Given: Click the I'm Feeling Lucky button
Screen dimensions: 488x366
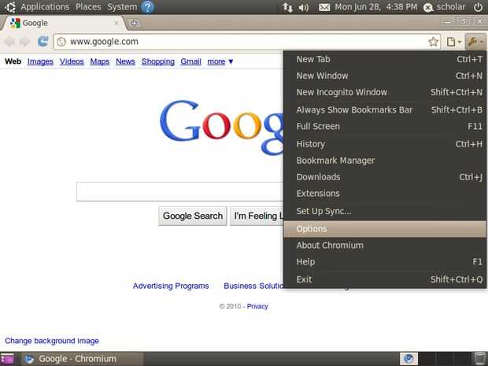Looking at the screenshot, I should tap(257, 216).
